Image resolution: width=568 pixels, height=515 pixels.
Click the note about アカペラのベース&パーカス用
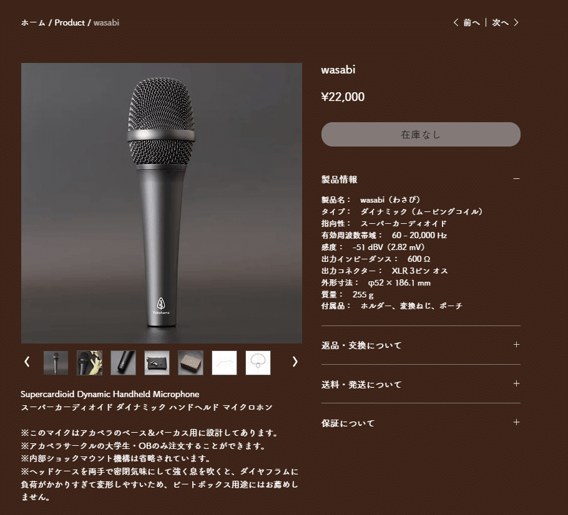click(x=150, y=433)
